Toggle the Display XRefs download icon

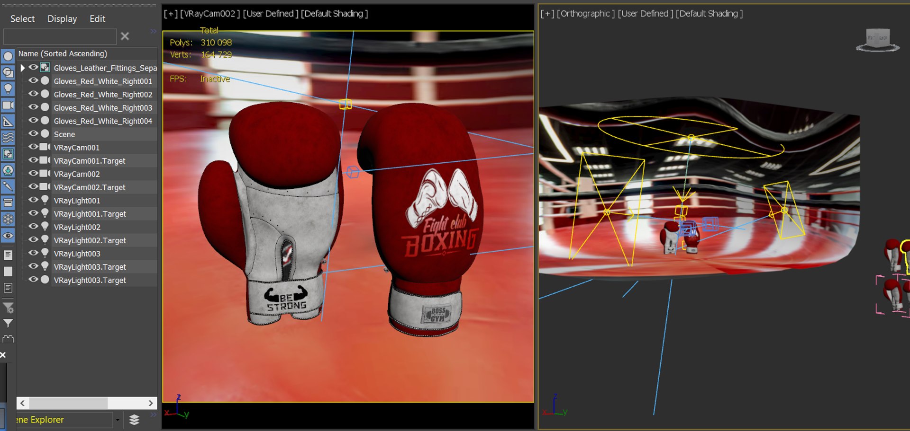(x=8, y=170)
